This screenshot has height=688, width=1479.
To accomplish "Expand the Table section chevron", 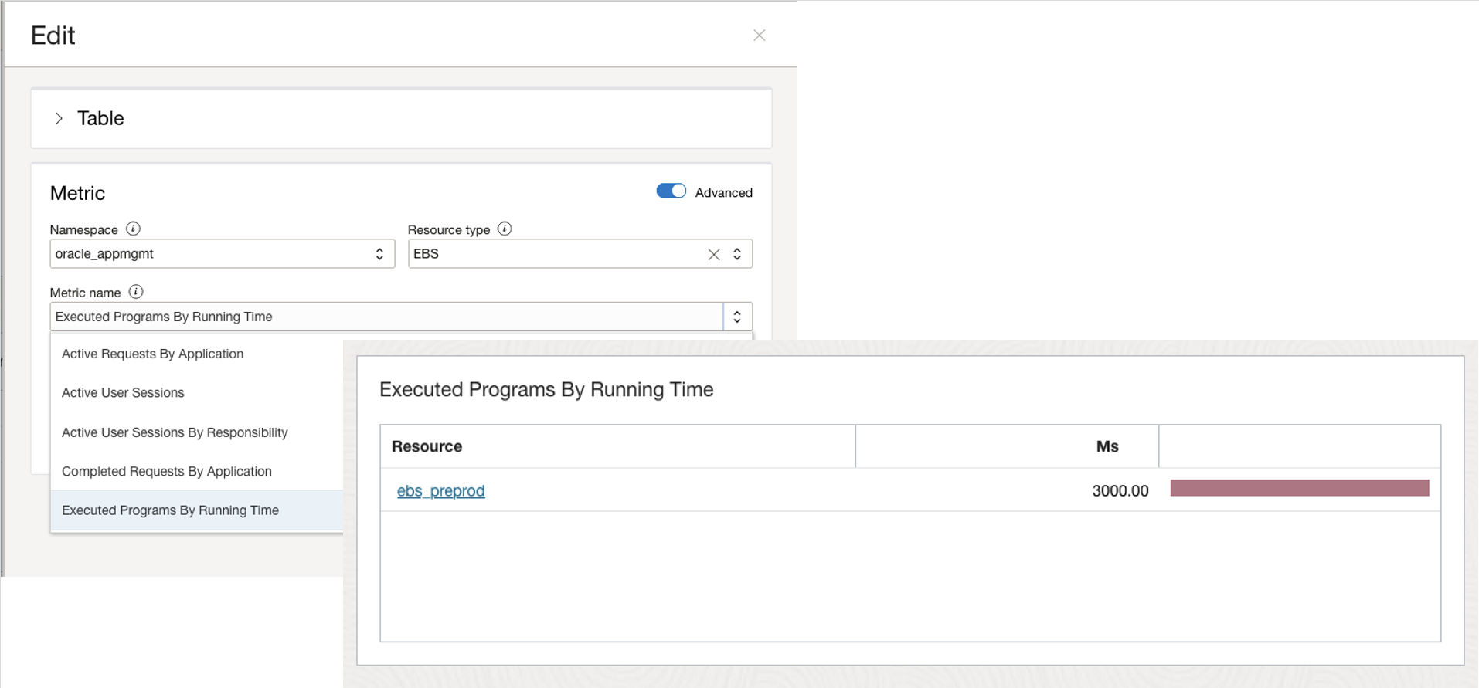I will [x=59, y=118].
